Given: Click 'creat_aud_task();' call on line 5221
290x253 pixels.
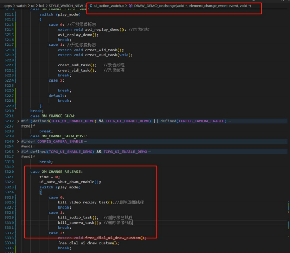Looking at the screenshot, I should point(77,65).
